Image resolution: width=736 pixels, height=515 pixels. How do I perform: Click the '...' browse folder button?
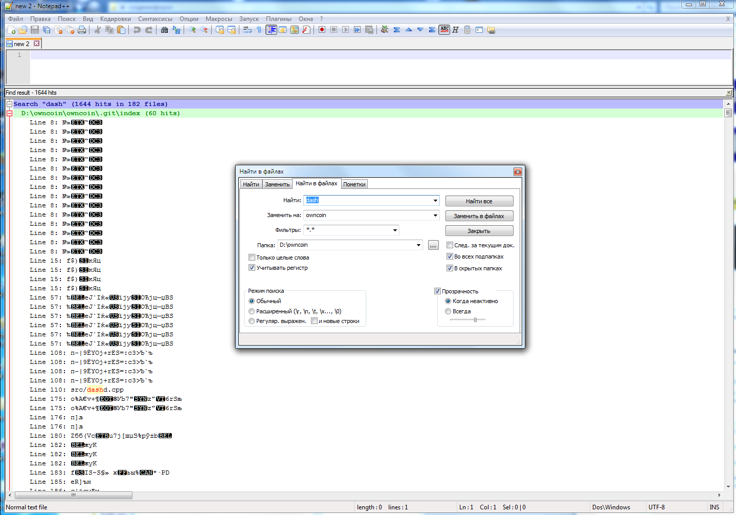pyautogui.click(x=433, y=245)
